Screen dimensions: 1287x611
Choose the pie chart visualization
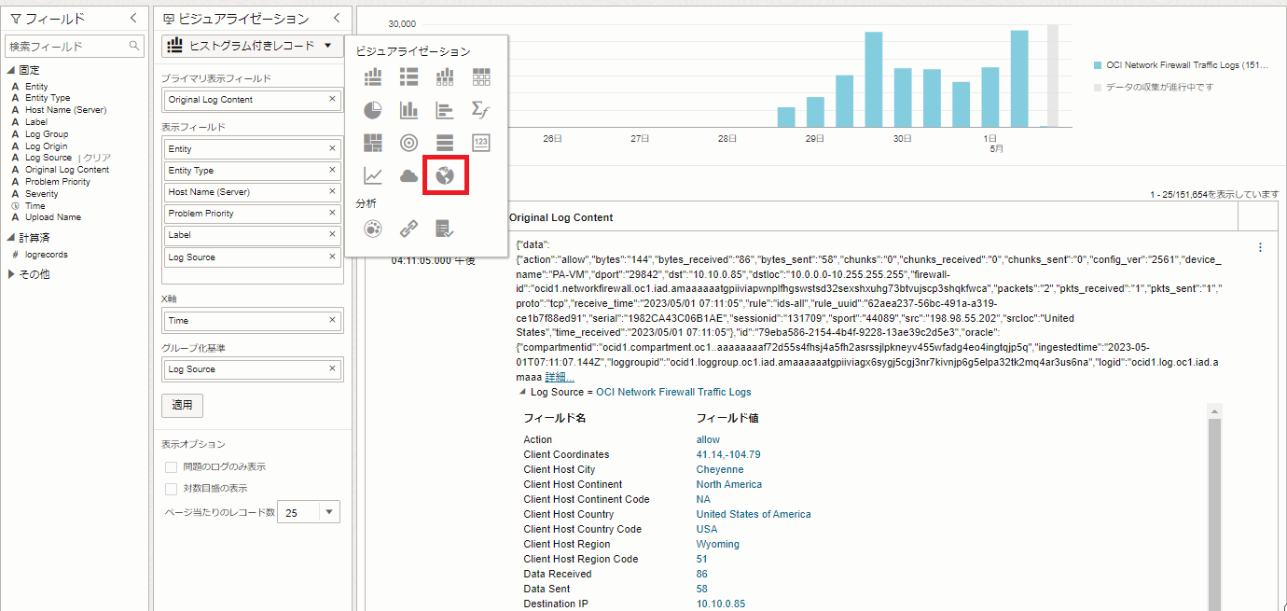pyautogui.click(x=373, y=110)
